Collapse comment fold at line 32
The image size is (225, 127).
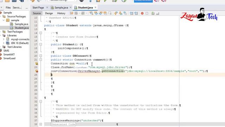pos(41,101)
